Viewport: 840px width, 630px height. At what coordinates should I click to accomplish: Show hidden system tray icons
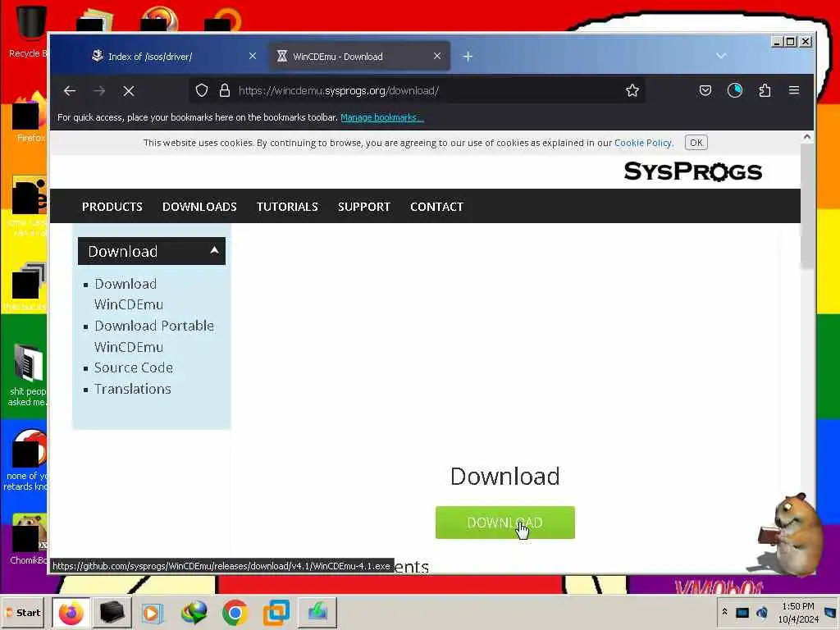(724, 612)
